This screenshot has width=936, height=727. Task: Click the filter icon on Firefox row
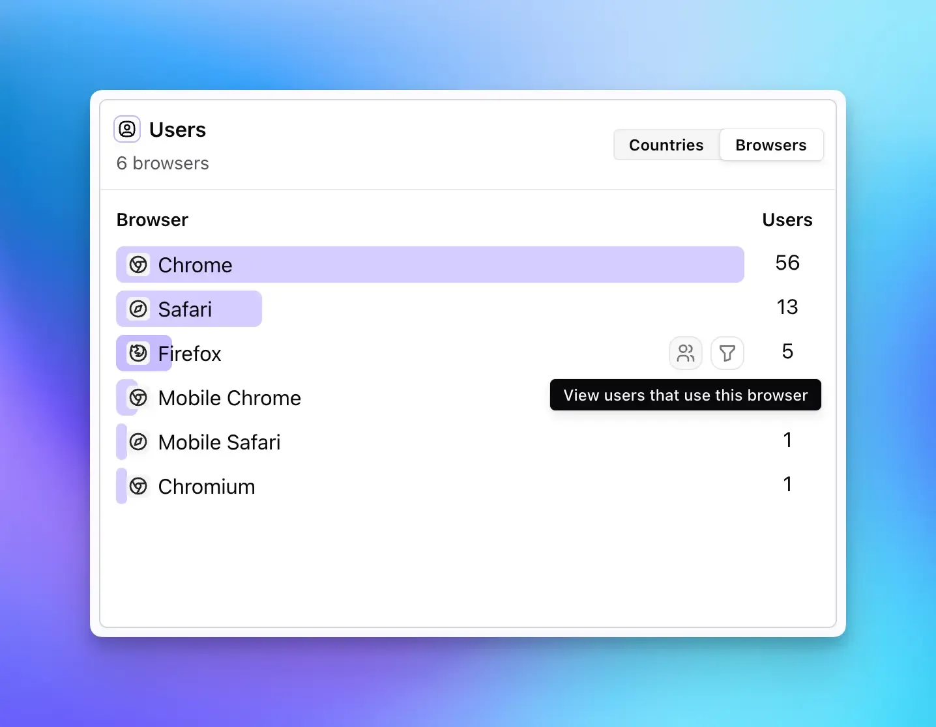point(727,353)
